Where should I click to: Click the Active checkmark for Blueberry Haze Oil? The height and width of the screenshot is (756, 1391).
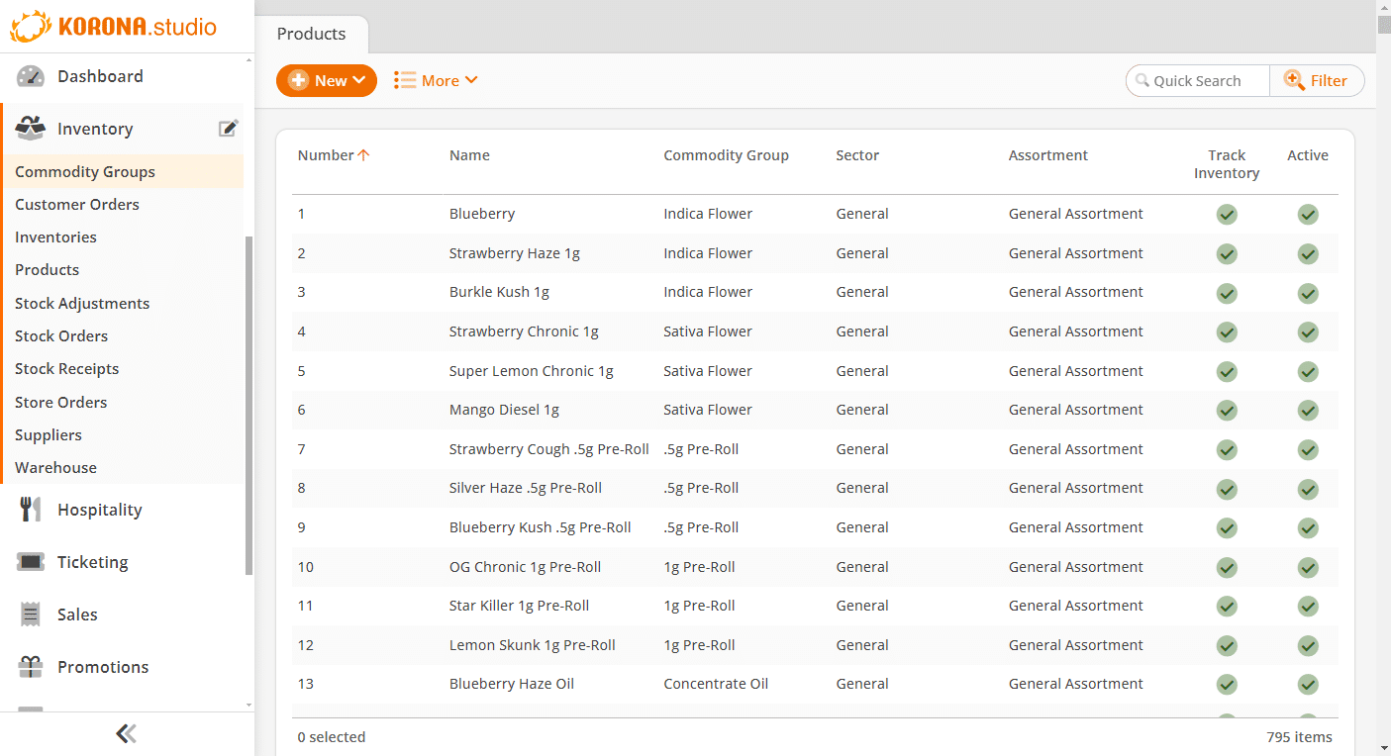[x=1308, y=685]
